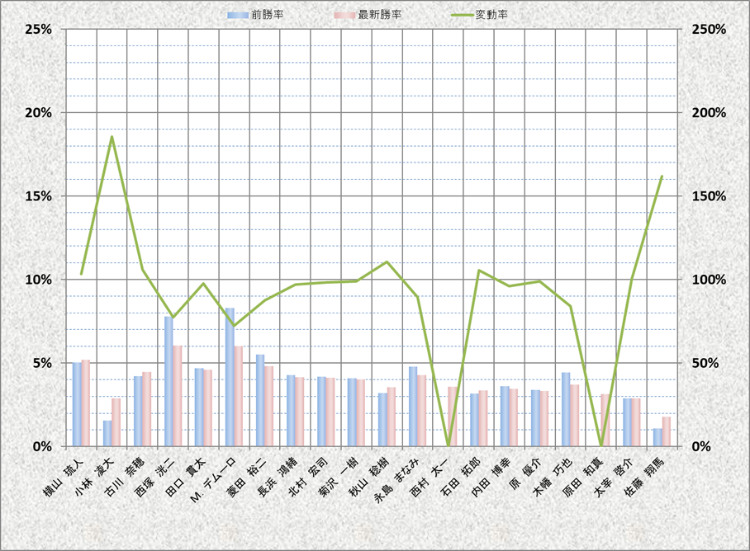Select the 150% label on right axis
Screen dimensions: 750x551
coord(709,196)
